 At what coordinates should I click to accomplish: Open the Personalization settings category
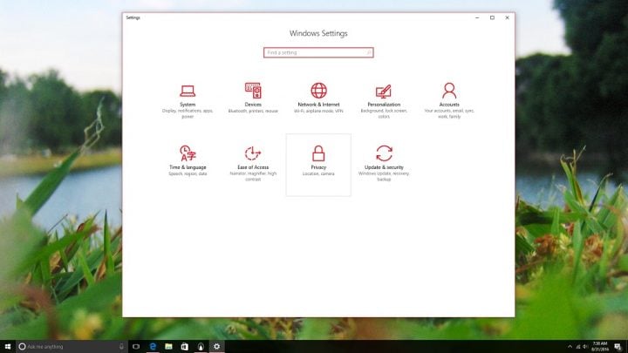[x=384, y=101]
